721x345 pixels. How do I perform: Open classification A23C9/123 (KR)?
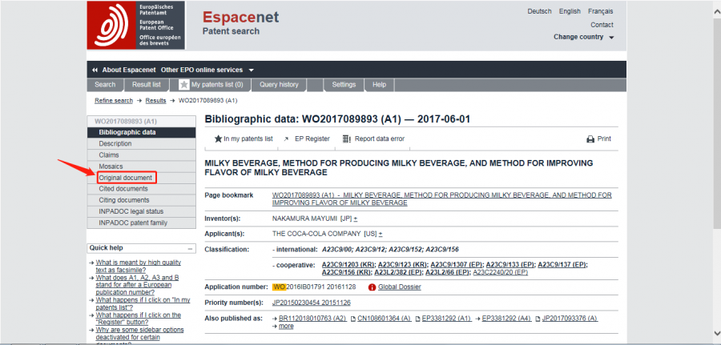(403, 265)
